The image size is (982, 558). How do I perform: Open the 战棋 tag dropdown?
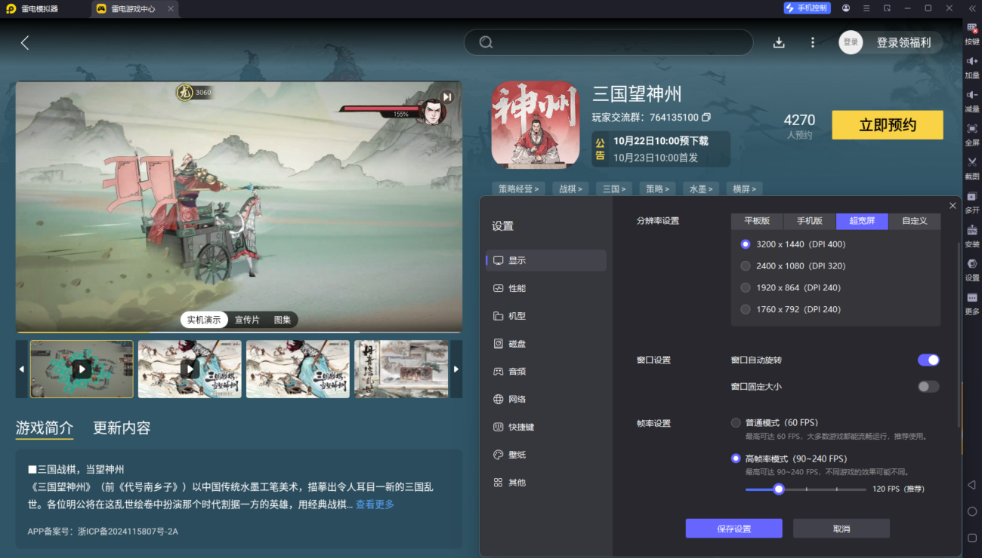570,189
